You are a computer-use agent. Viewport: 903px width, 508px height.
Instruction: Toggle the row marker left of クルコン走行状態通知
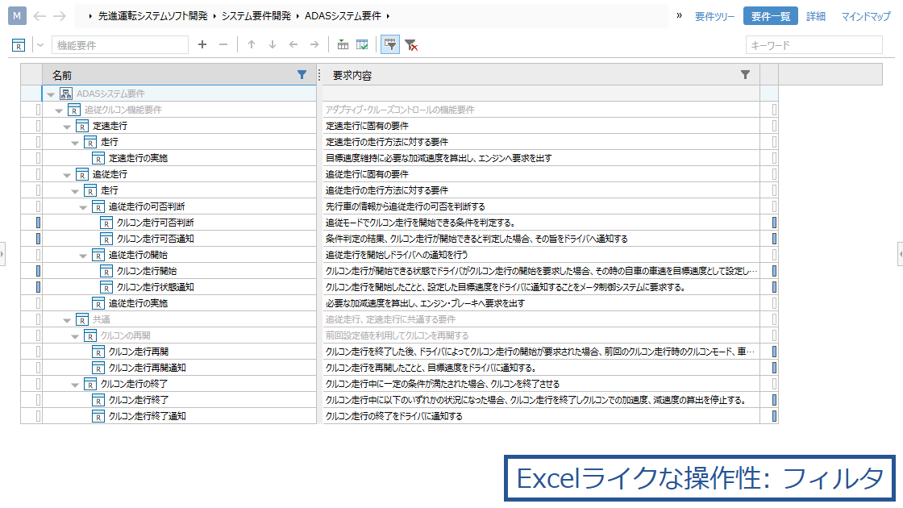pos(37,287)
